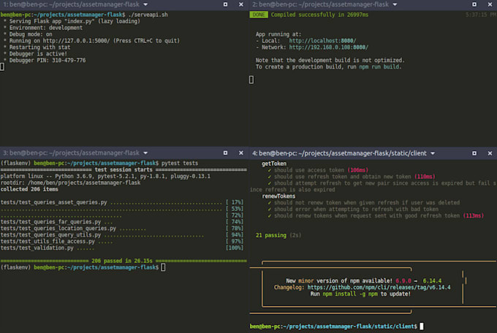Open the Local http://localhost:8080/ link
Screen dimensions: 497x333
[322, 41]
